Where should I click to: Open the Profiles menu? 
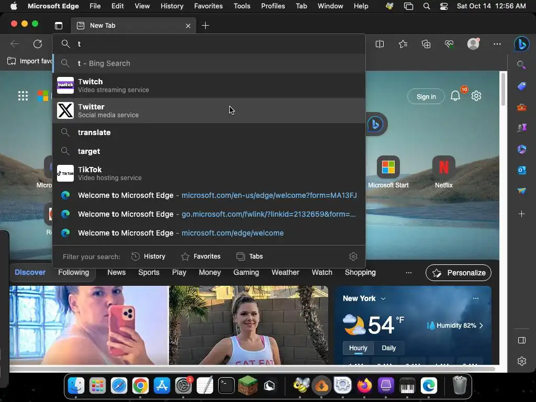[x=273, y=6]
